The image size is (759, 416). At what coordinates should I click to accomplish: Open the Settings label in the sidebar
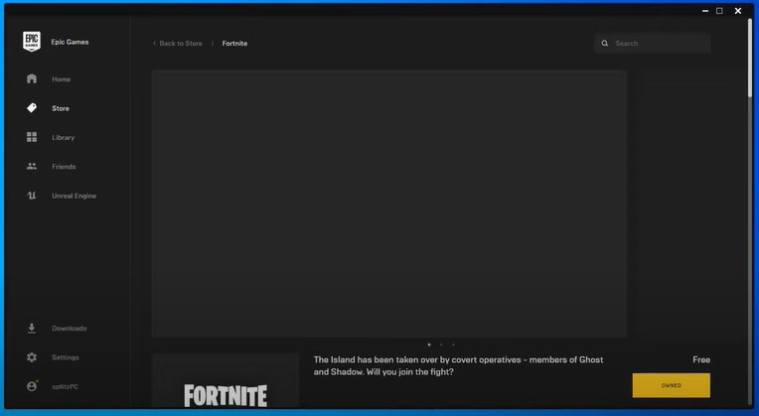(66, 357)
